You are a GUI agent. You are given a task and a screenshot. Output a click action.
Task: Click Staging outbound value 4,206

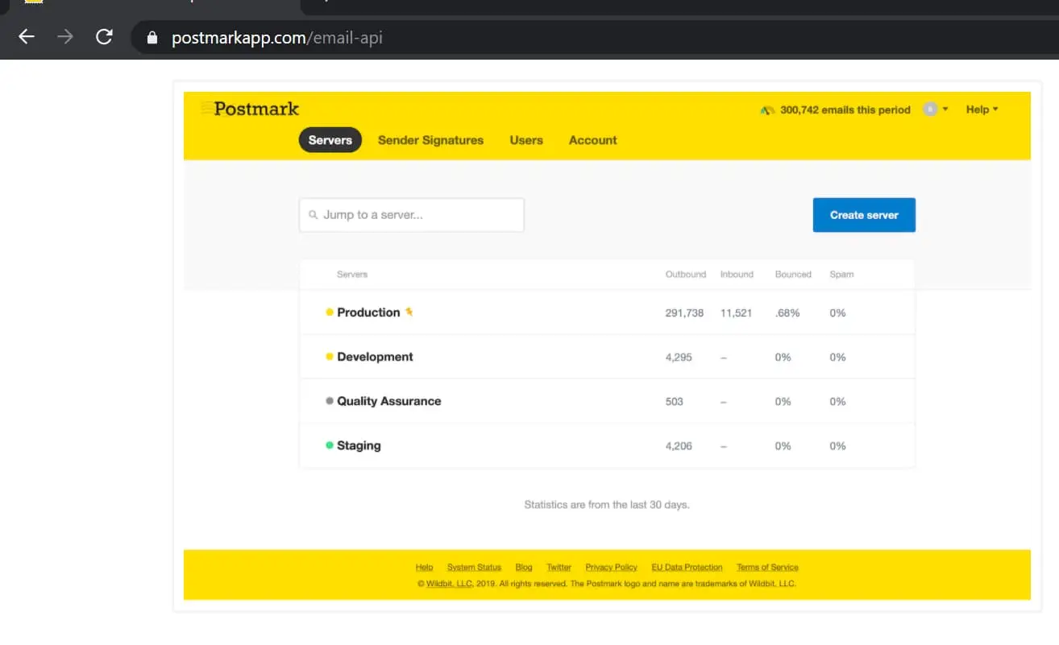click(x=679, y=445)
